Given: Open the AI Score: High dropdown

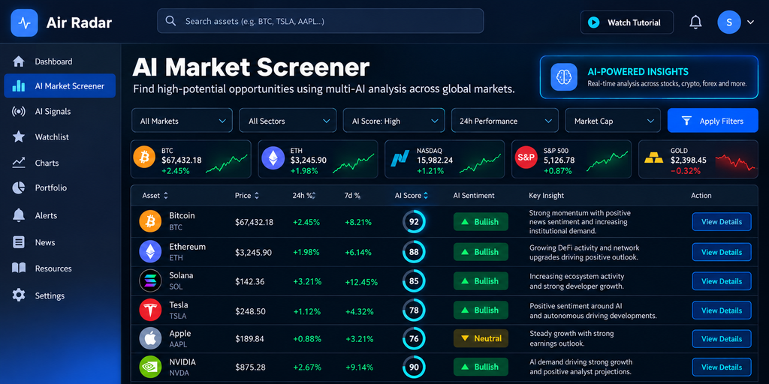Looking at the screenshot, I should point(394,121).
